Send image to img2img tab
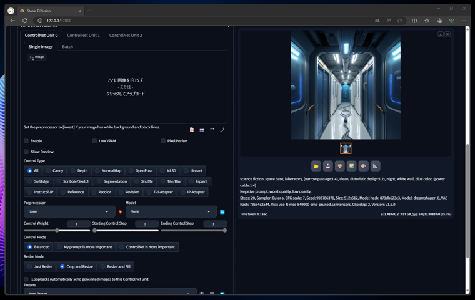The height and width of the screenshot is (300, 475). pyautogui.click(x=351, y=166)
